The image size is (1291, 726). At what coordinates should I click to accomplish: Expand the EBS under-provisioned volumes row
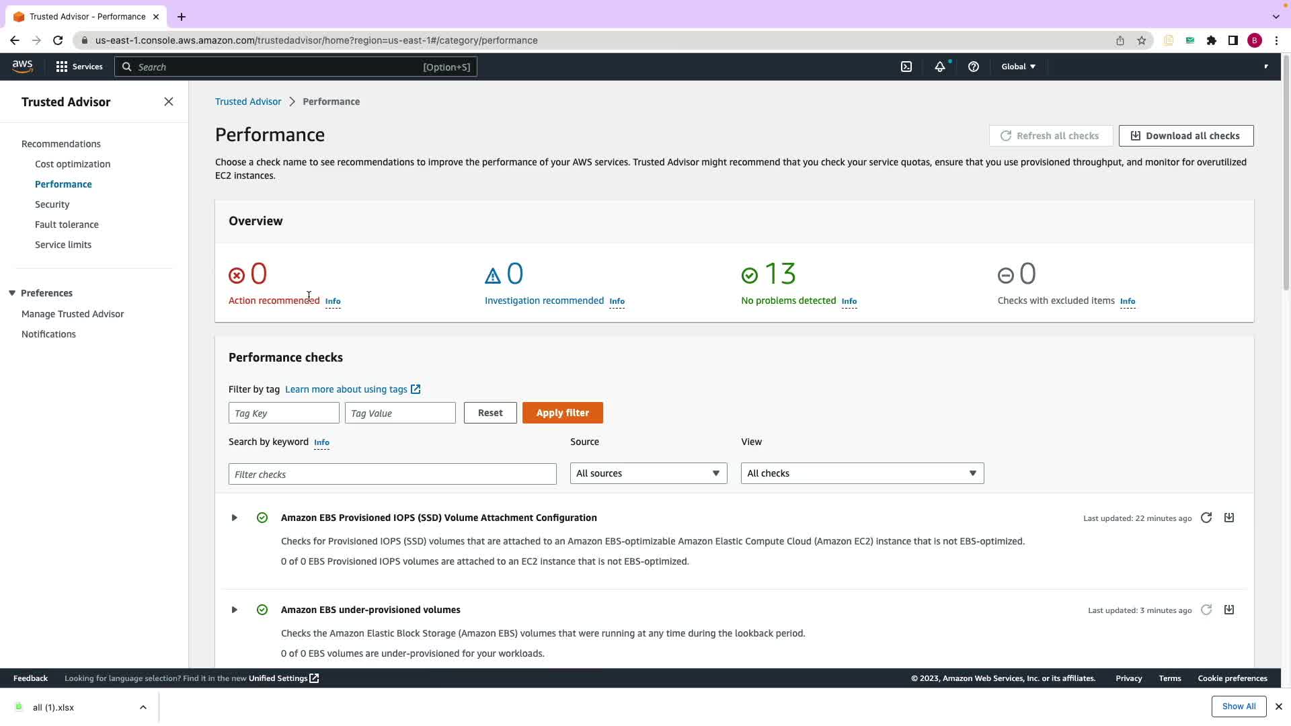click(x=234, y=610)
